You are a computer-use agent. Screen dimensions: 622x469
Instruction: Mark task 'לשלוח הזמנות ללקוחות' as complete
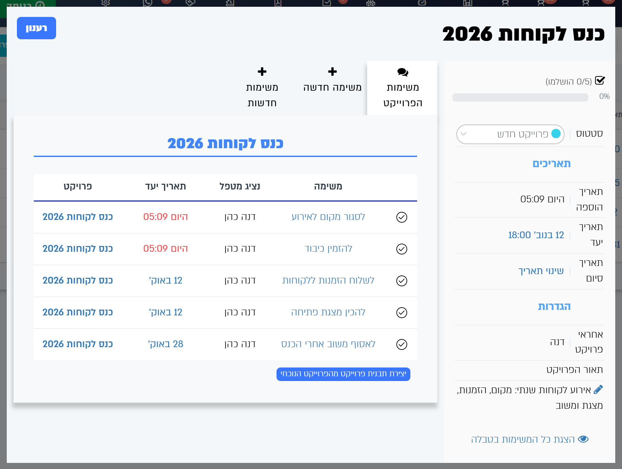tap(401, 281)
